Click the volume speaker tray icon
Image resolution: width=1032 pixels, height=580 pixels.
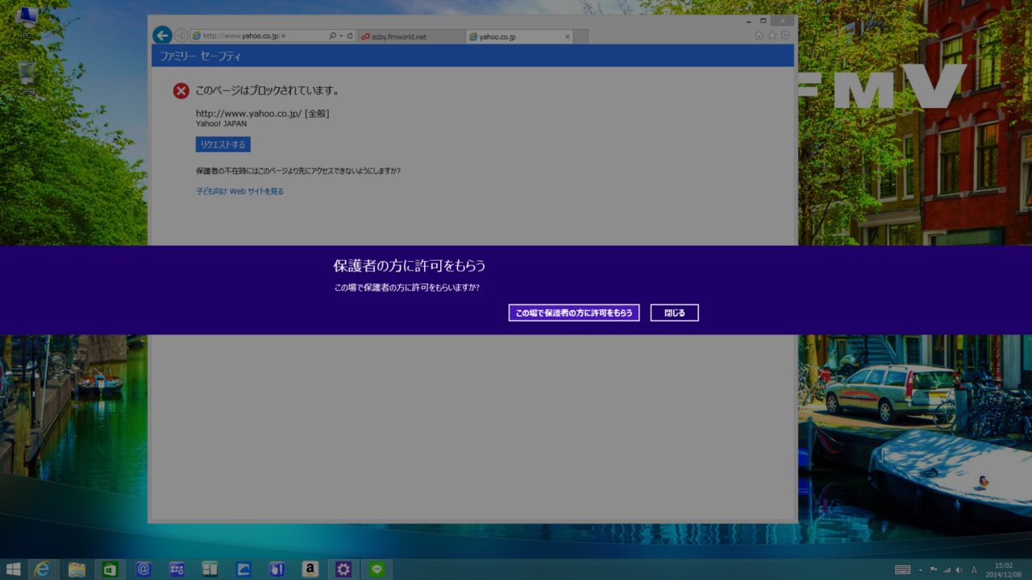(x=959, y=570)
